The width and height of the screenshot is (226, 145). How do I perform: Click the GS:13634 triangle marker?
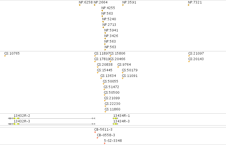pos(101,78)
